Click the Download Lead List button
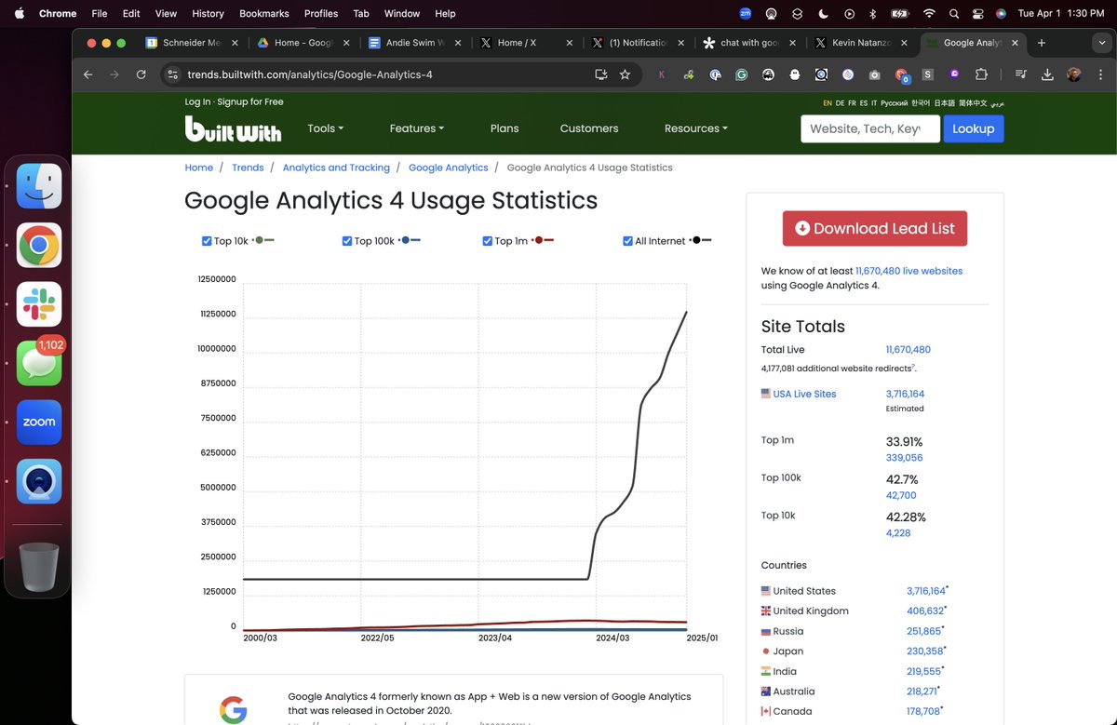 875,228
